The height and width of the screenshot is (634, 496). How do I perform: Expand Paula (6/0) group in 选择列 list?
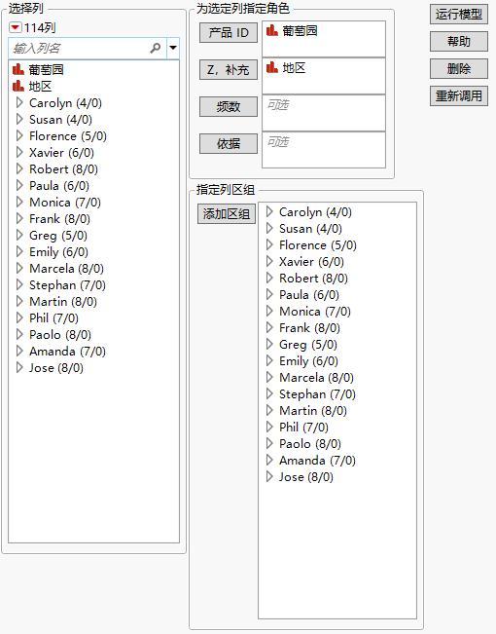pyautogui.click(x=19, y=186)
